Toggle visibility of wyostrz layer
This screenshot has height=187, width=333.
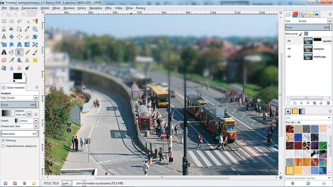click(289, 41)
